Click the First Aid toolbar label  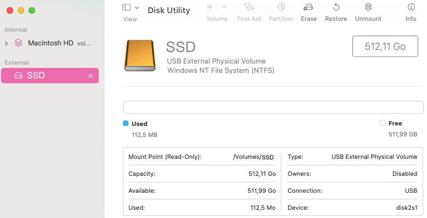[249, 19]
